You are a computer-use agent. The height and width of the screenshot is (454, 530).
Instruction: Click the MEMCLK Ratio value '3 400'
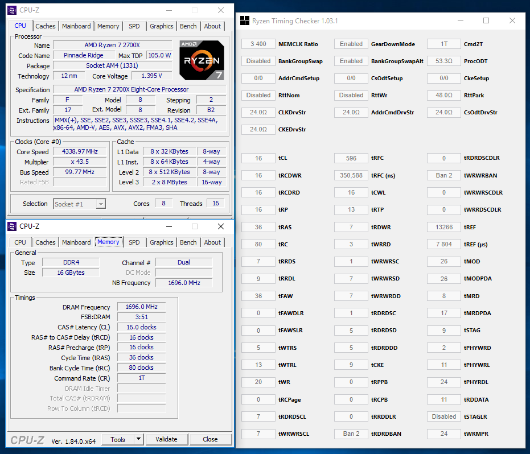tap(258, 44)
